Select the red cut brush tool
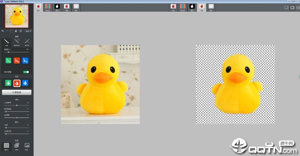 17,60
